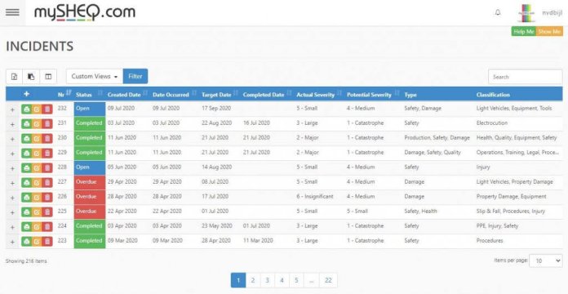Screen dimensions: 568x294
Task: Print incident 228 with green icon
Action: (x=26, y=168)
